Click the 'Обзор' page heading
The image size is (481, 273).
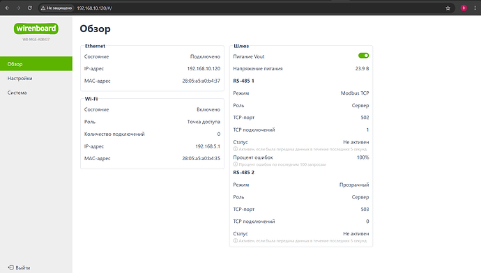(x=95, y=29)
